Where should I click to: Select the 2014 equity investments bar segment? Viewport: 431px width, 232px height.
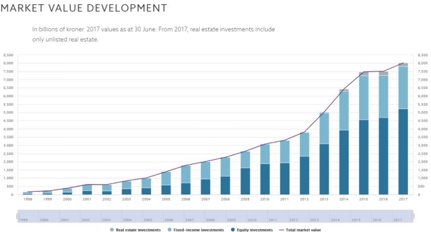(344, 162)
